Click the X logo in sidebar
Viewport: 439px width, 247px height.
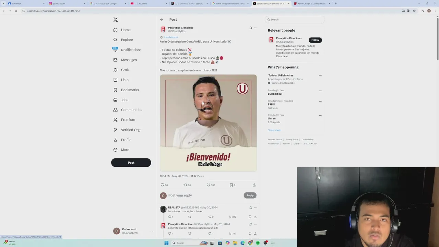pos(116,20)
